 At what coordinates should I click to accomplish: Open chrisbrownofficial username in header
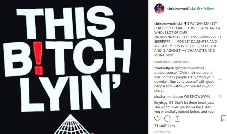click(x=181, y=8)
